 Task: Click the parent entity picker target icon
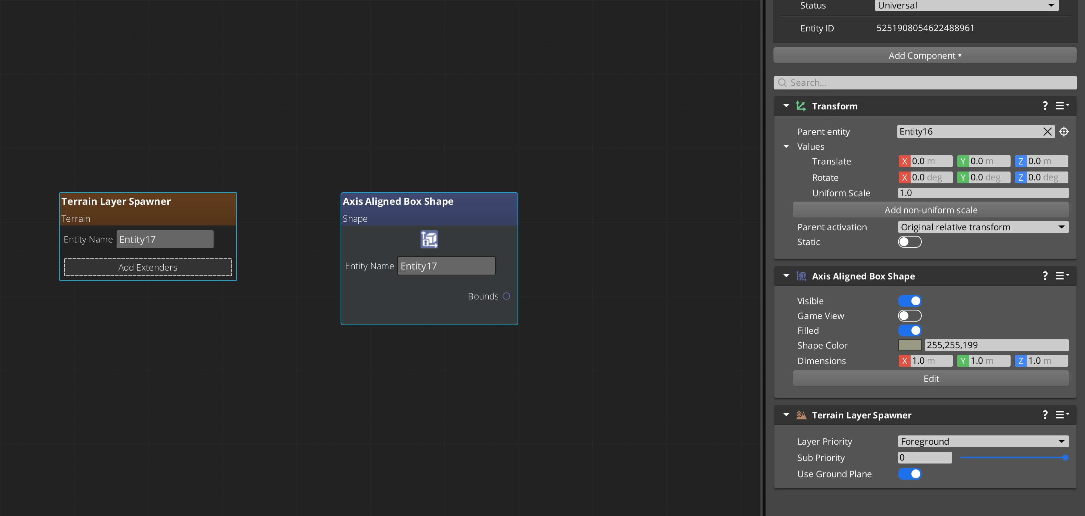coord(1064,132)
